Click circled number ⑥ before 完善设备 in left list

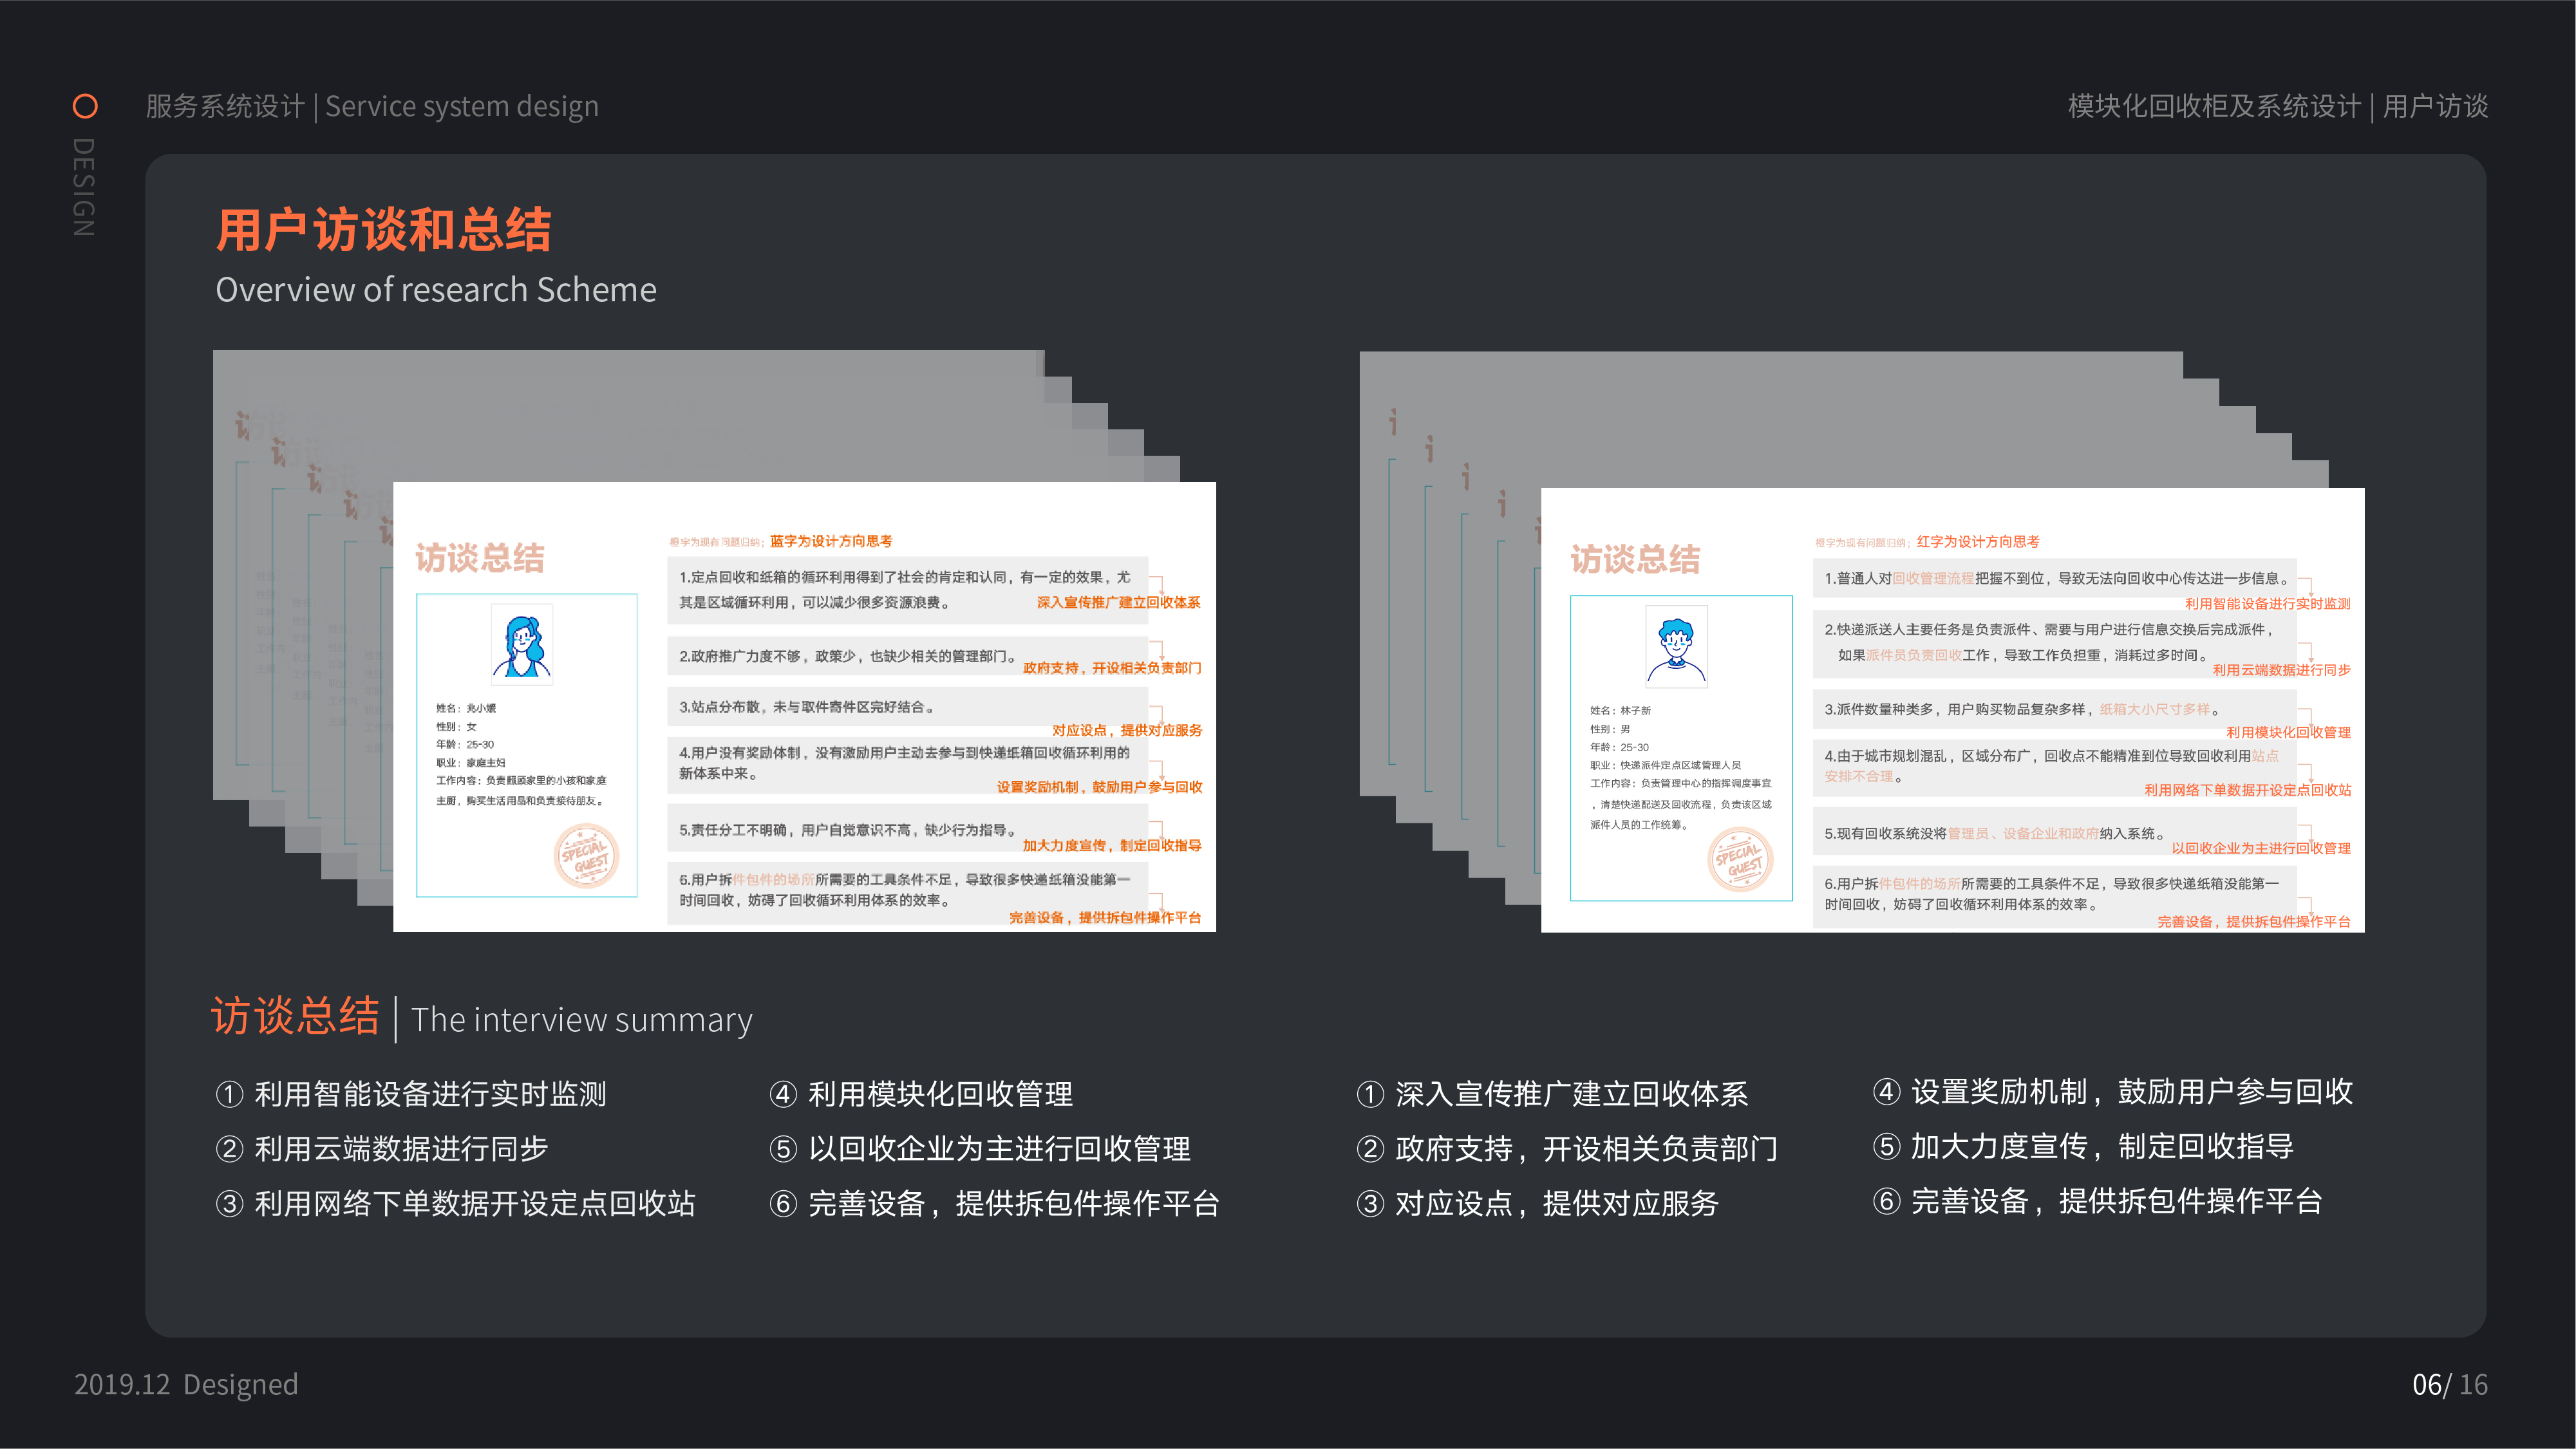tap(783, 1203)
